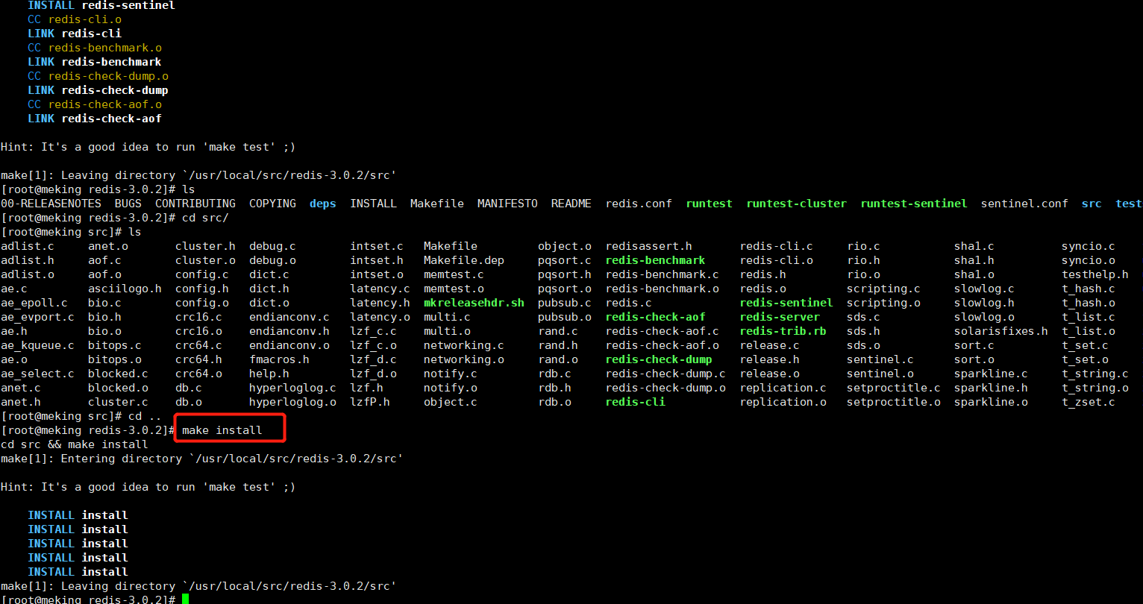Click the green redis-check-aof file in listing
Screen dimensions: 1143x604
(655, 317)
